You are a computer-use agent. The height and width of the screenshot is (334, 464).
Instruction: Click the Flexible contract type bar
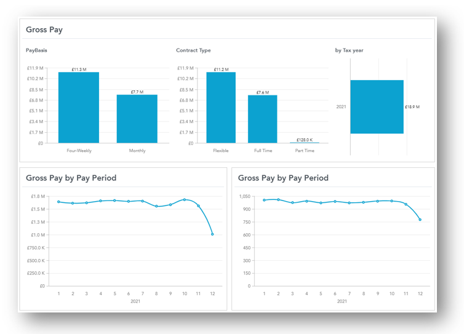[x=220, y=108]
